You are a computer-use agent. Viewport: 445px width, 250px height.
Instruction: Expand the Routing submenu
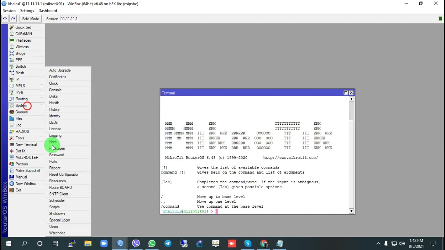pos(41,99)
